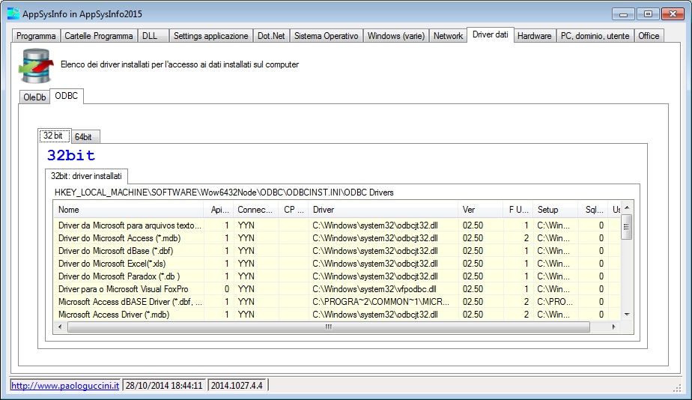Close the AppSysInfo window
Screen dimensions: 692x400
673,14
